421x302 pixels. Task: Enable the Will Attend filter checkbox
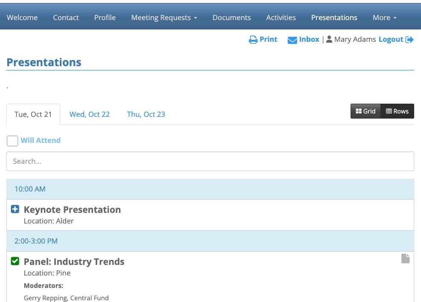[x=12, y=141]
